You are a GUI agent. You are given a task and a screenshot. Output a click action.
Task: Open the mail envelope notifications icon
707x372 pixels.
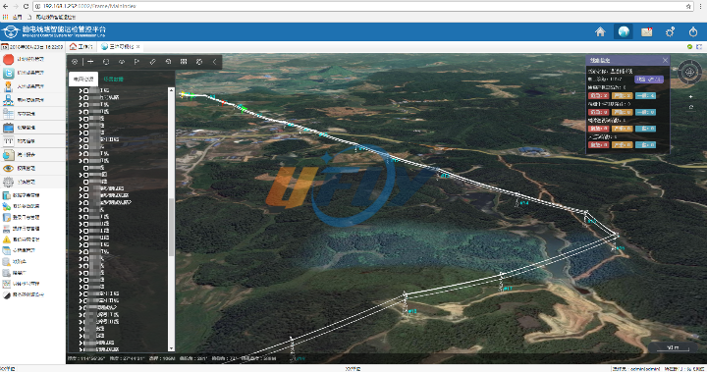point(647,32)
